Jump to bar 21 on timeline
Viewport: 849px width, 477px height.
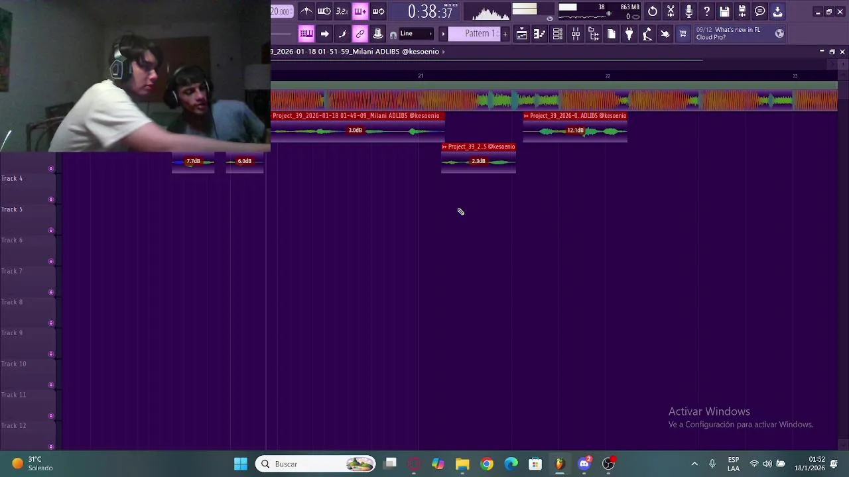point(421,76)
